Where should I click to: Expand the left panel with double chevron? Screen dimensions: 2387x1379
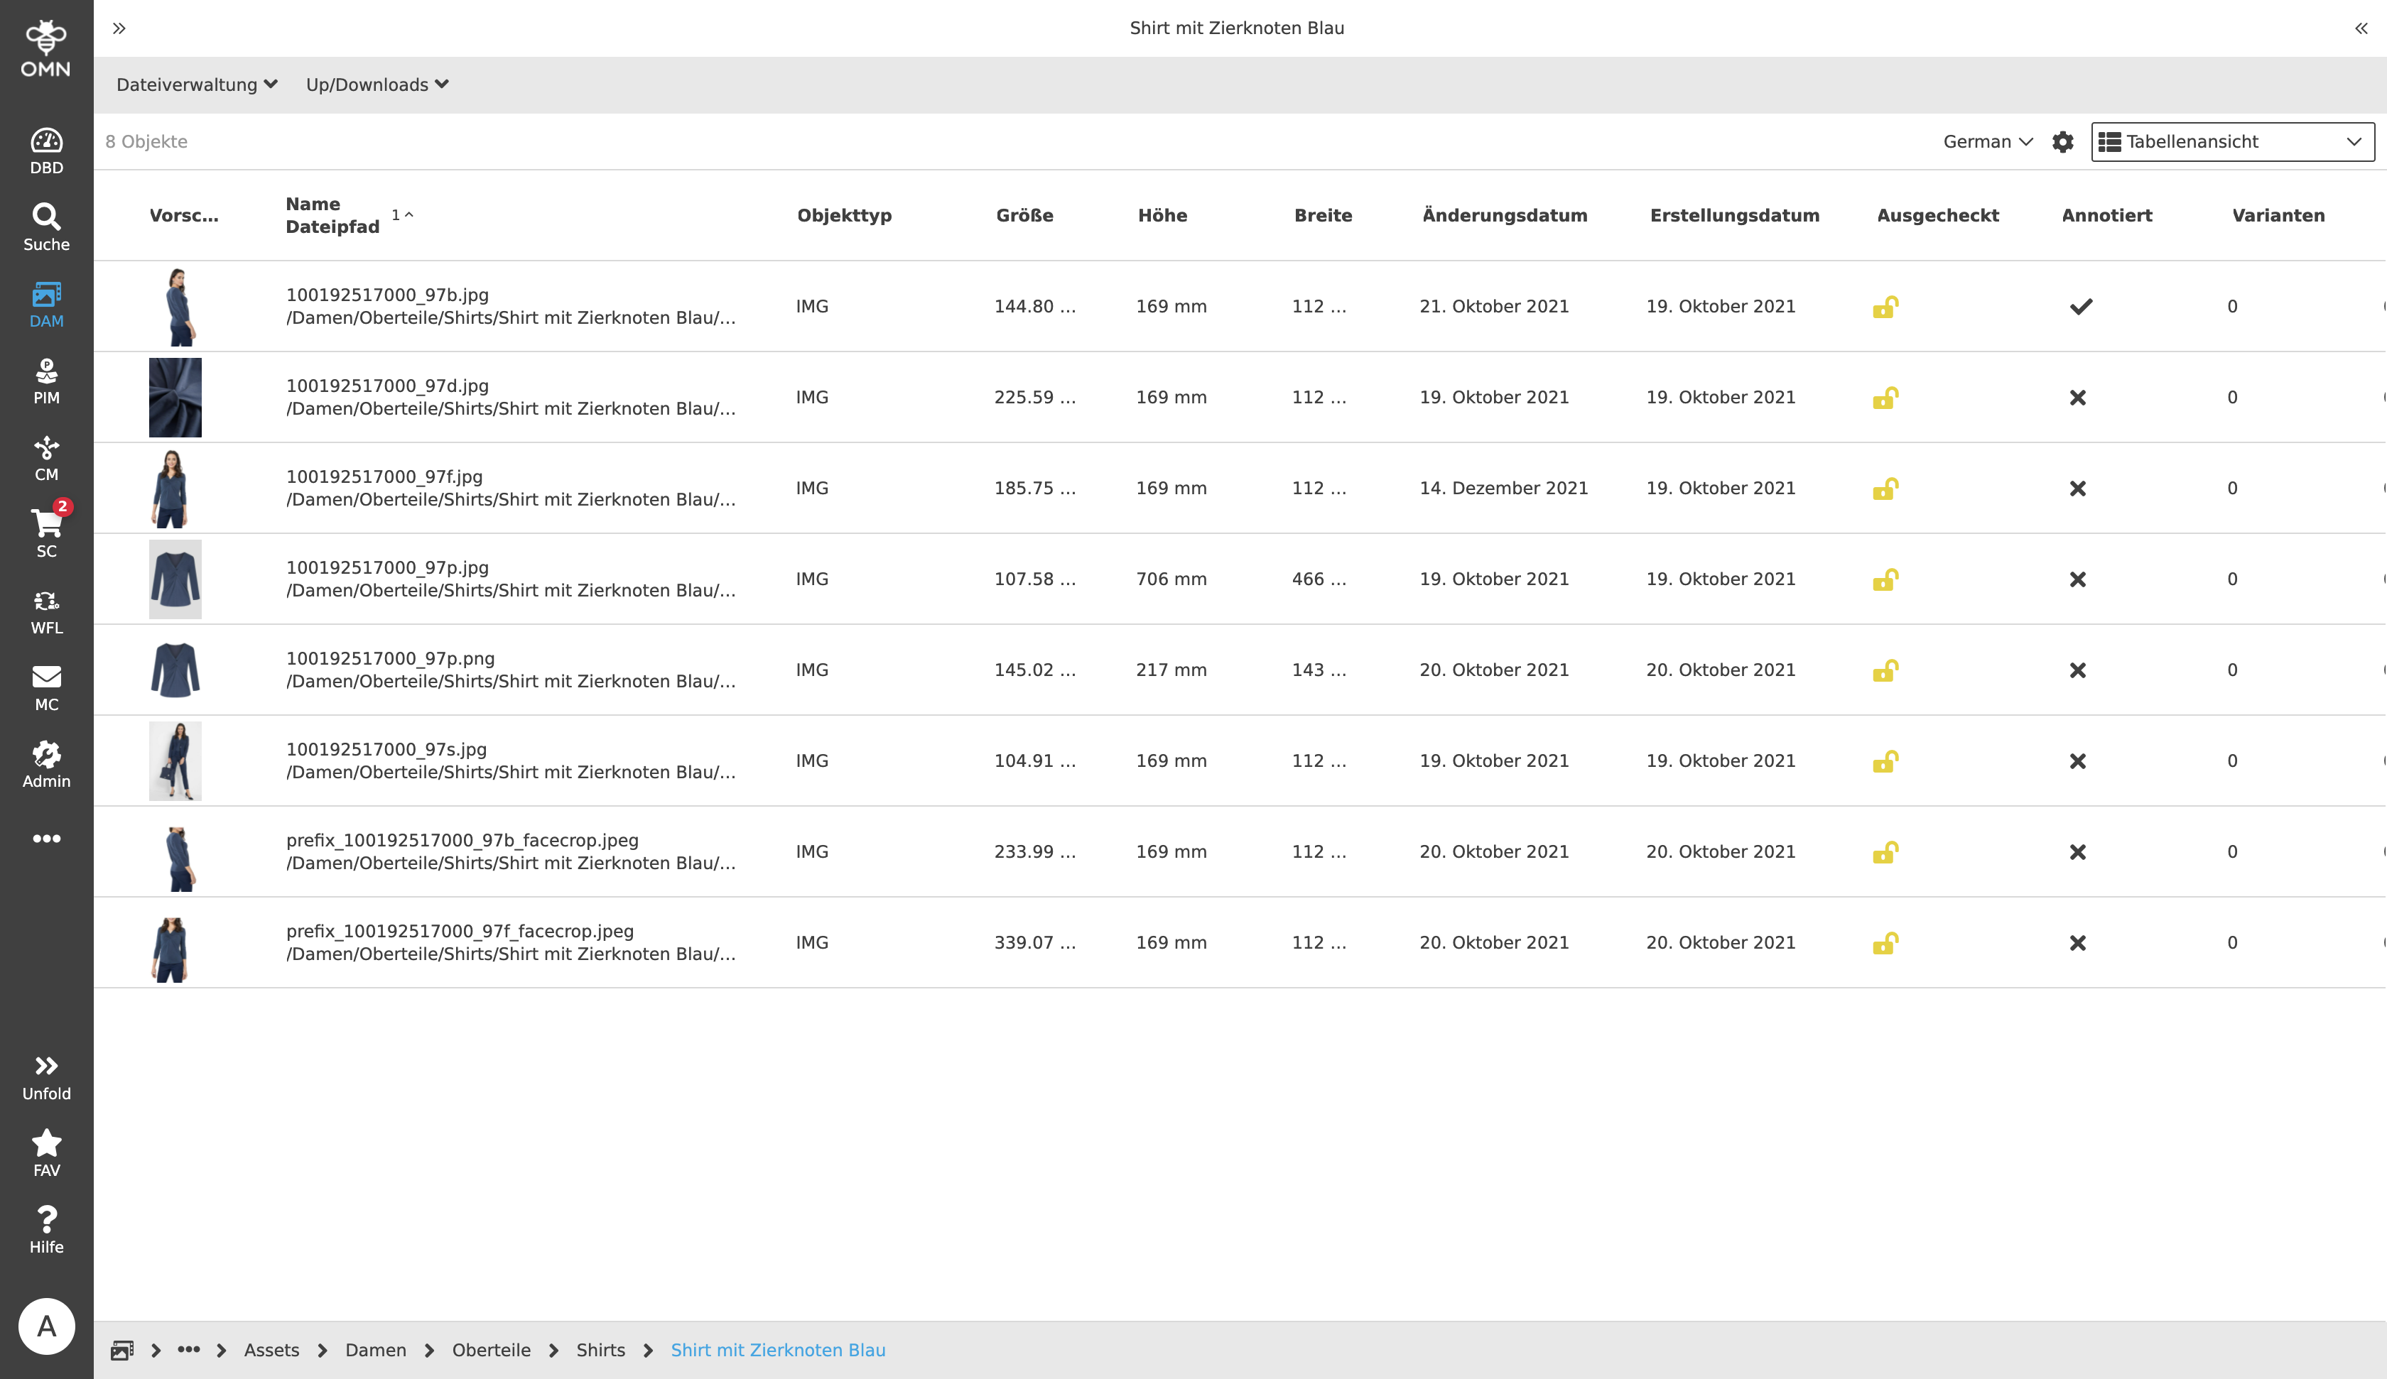point(119,28)
